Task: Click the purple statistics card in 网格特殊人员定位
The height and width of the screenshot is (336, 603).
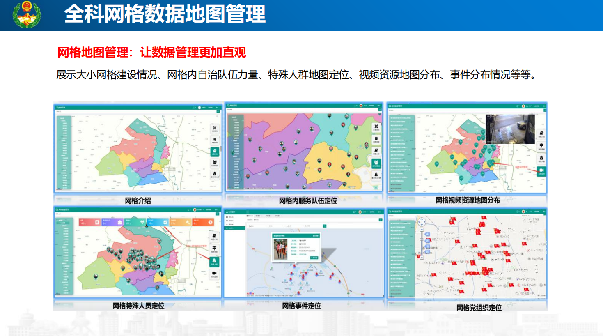Action: tap(112, 222)
